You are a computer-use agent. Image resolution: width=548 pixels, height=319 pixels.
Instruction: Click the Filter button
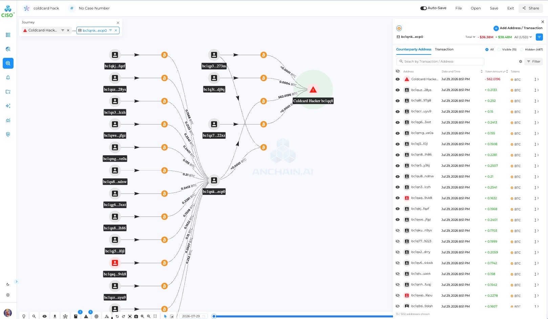point(533,62)
